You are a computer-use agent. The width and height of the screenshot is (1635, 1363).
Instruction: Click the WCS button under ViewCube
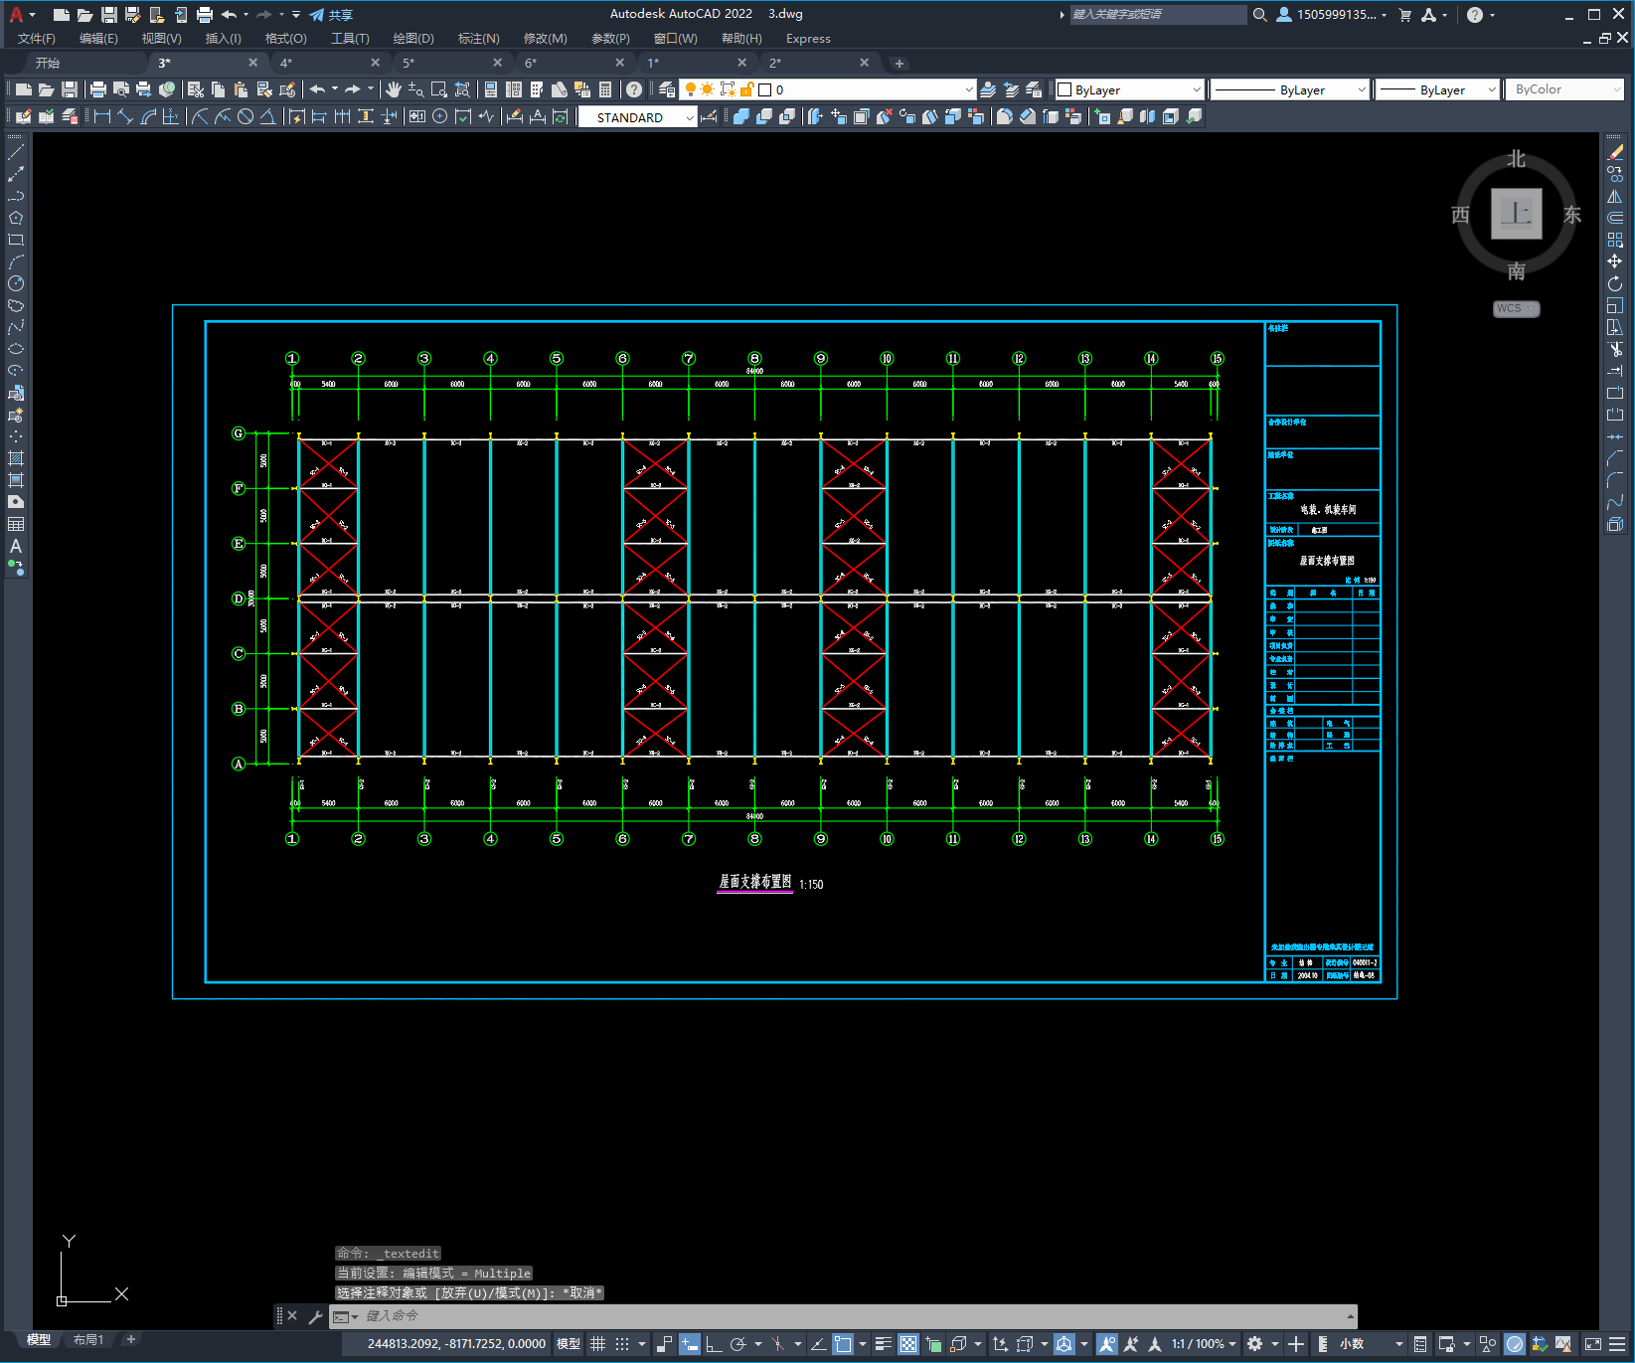point(1516,308)
